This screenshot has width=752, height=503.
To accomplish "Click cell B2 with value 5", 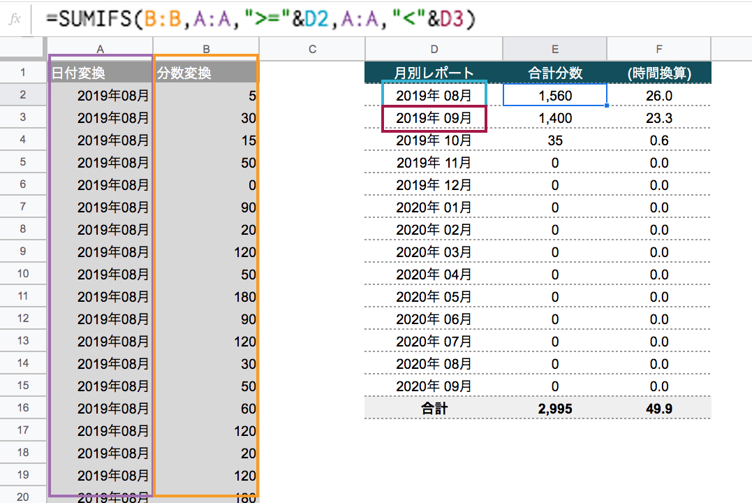I will (x=206, y=95).
